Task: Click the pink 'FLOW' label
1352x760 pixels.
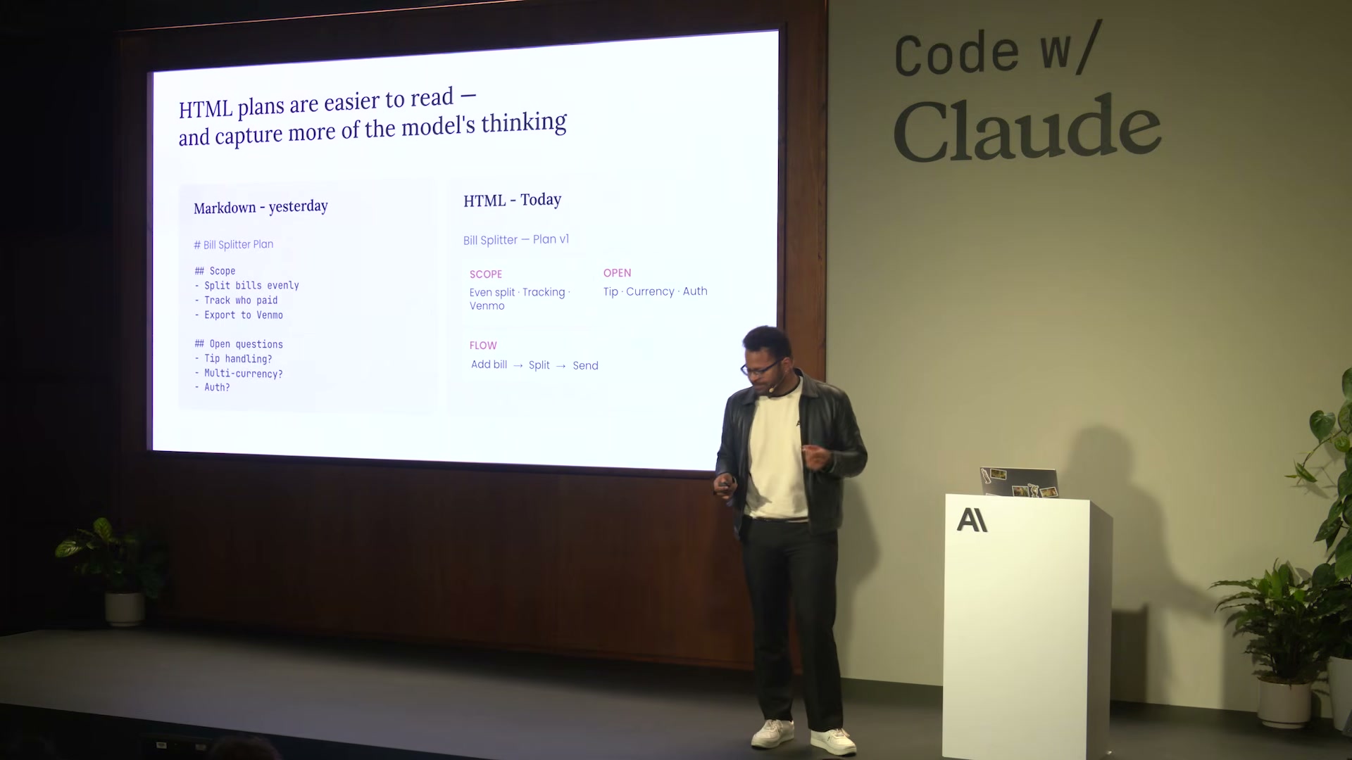Action: [x=483, y=346]
